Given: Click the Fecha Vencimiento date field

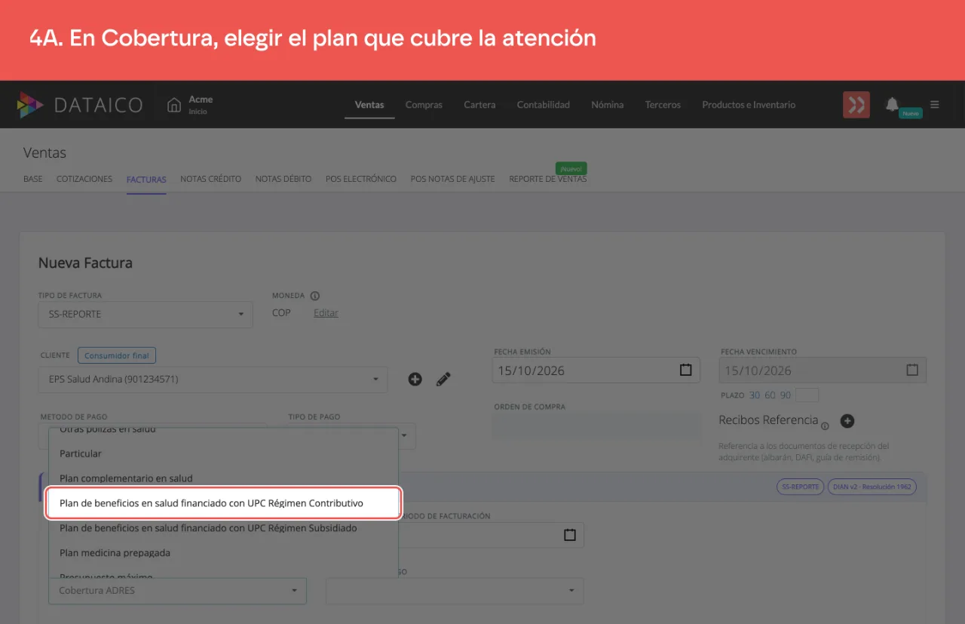Looking at the screenshot, I should (x=823, y=370).
